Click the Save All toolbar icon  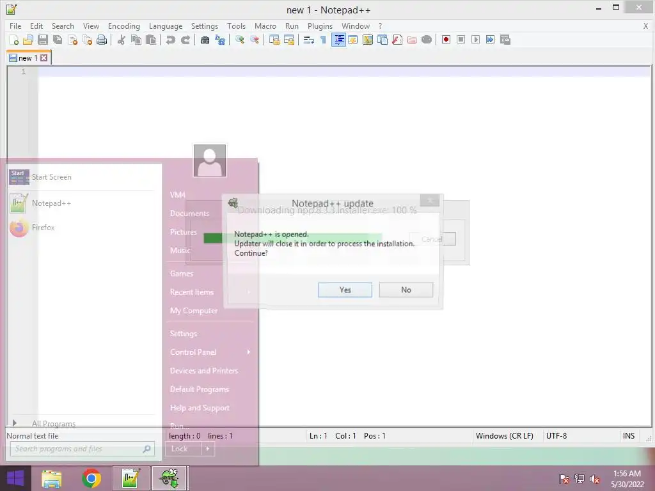pos(58,40)
